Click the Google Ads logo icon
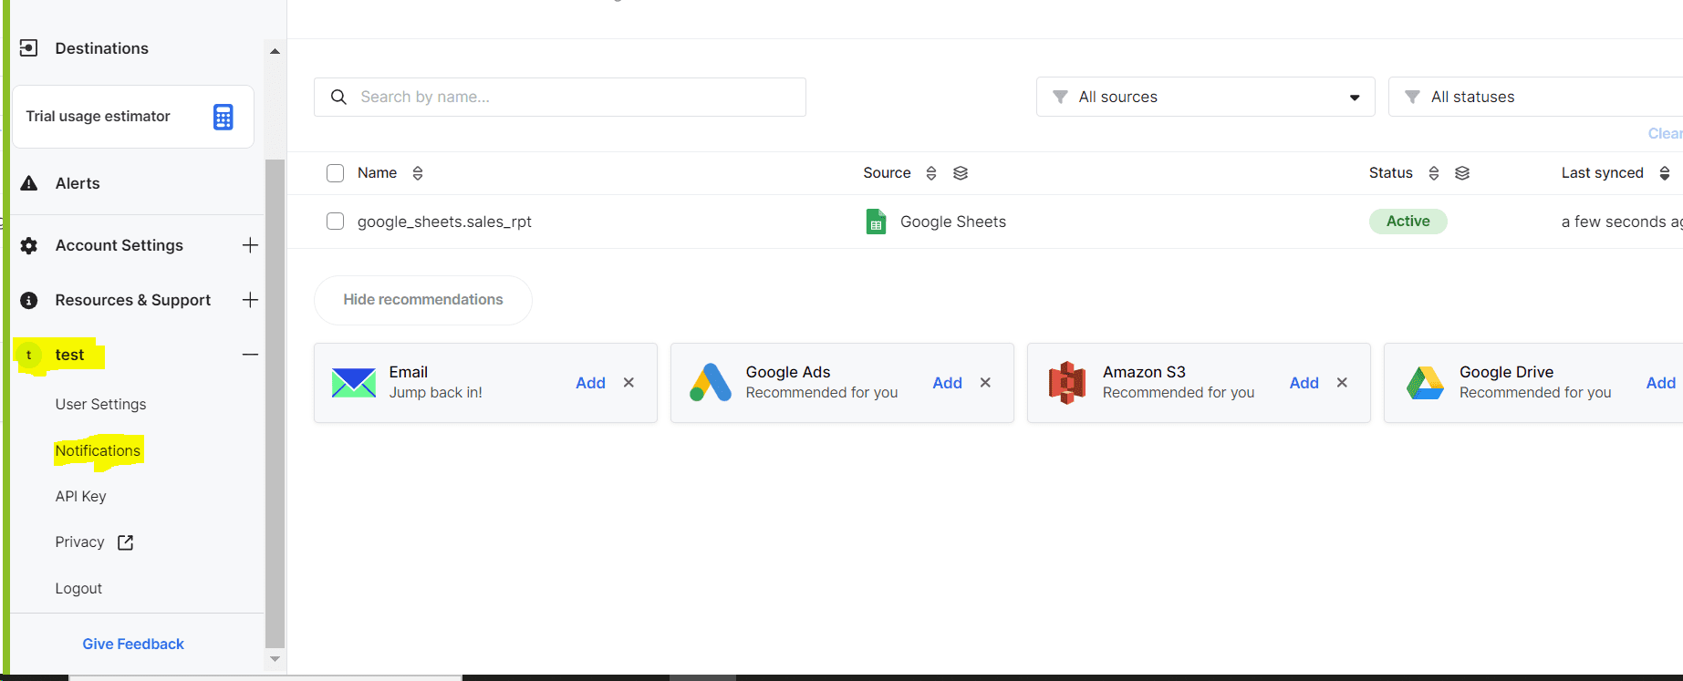 point(711,383)
